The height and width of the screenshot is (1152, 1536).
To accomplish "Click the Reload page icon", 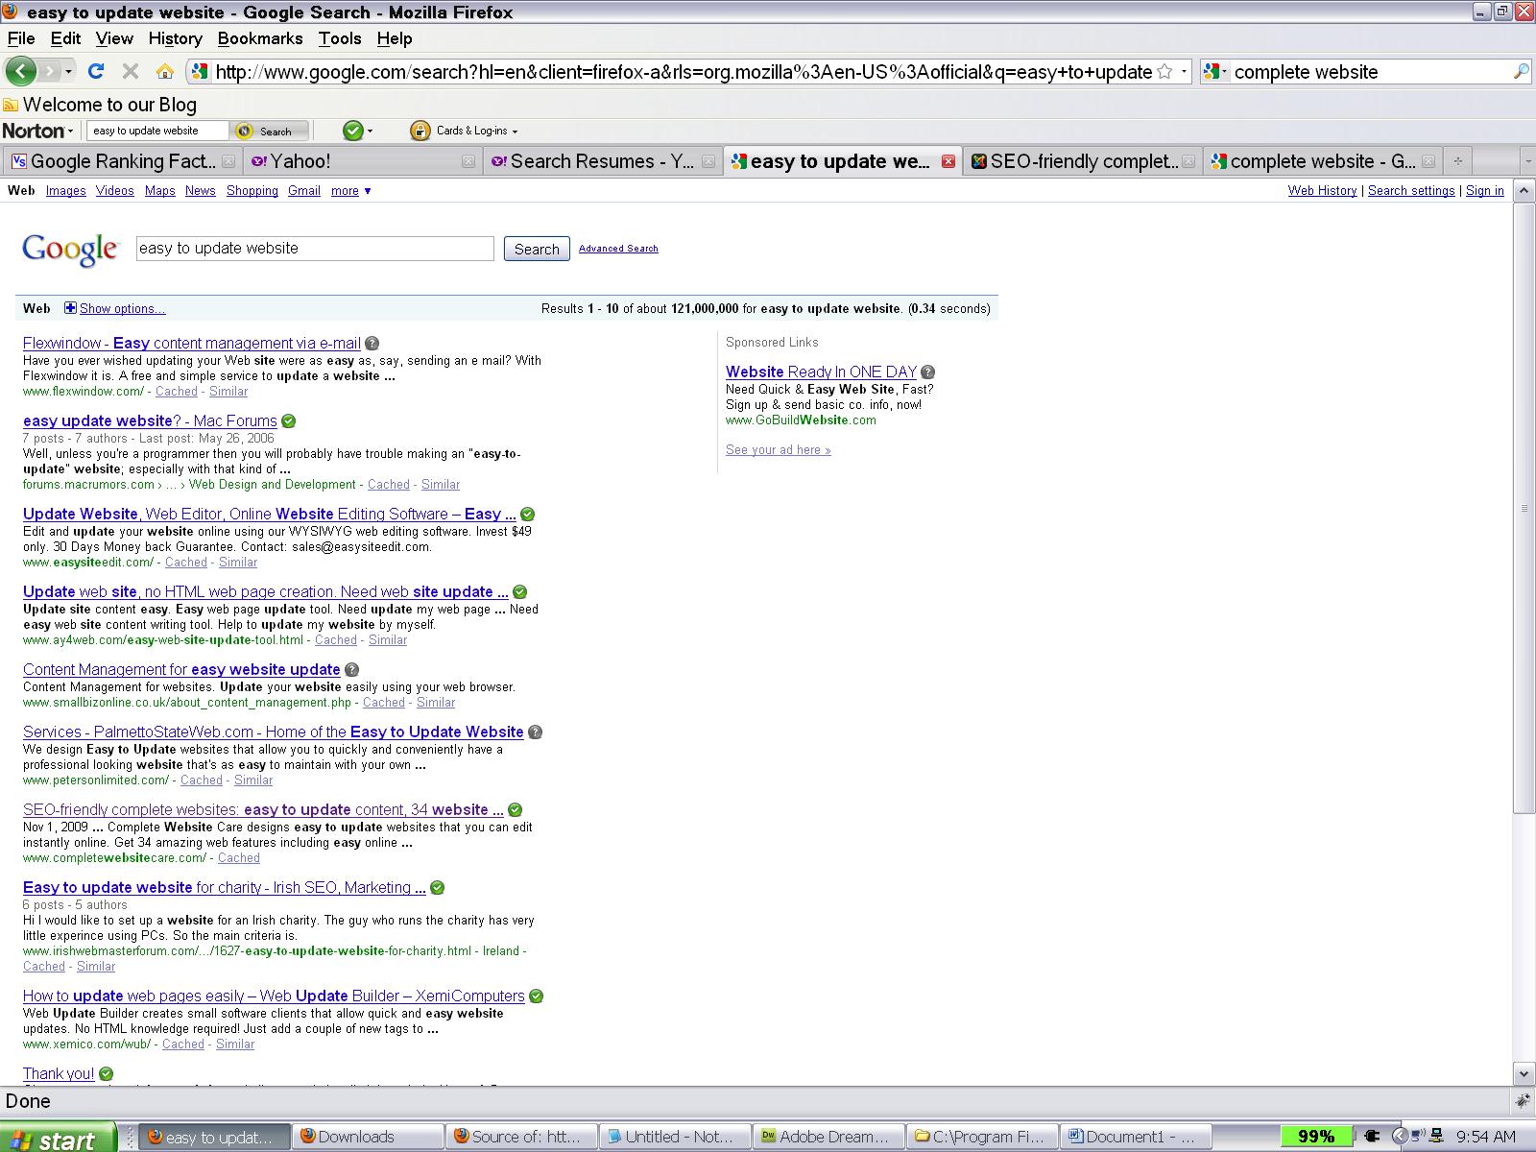I will (x=96, y=71).
